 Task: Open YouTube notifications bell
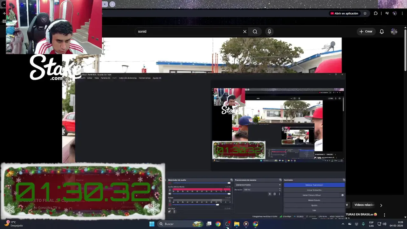tap(382, 31)
